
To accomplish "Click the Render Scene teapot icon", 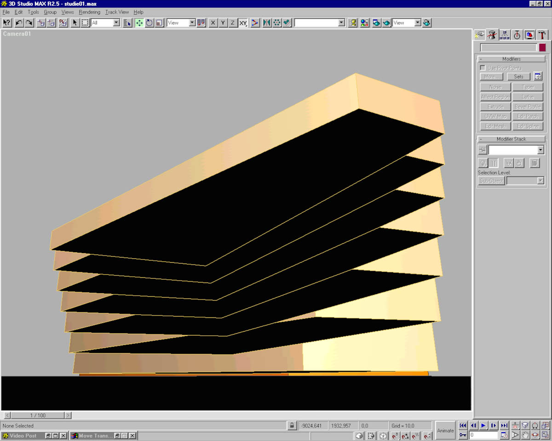I will tap(376, 23).
